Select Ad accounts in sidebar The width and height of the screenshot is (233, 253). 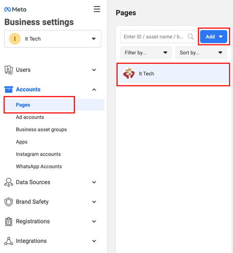pos(30,117)
